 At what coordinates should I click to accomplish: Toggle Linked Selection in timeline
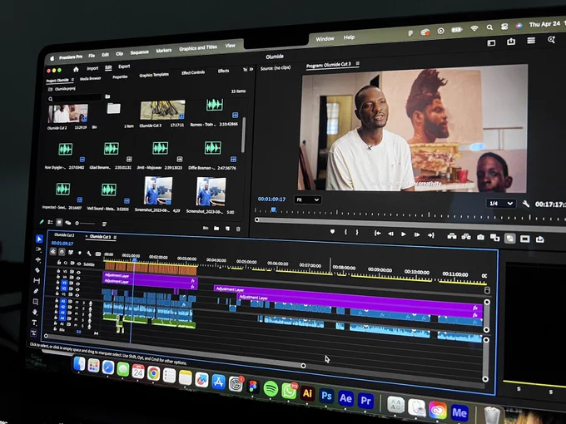[x=71, y=253]
